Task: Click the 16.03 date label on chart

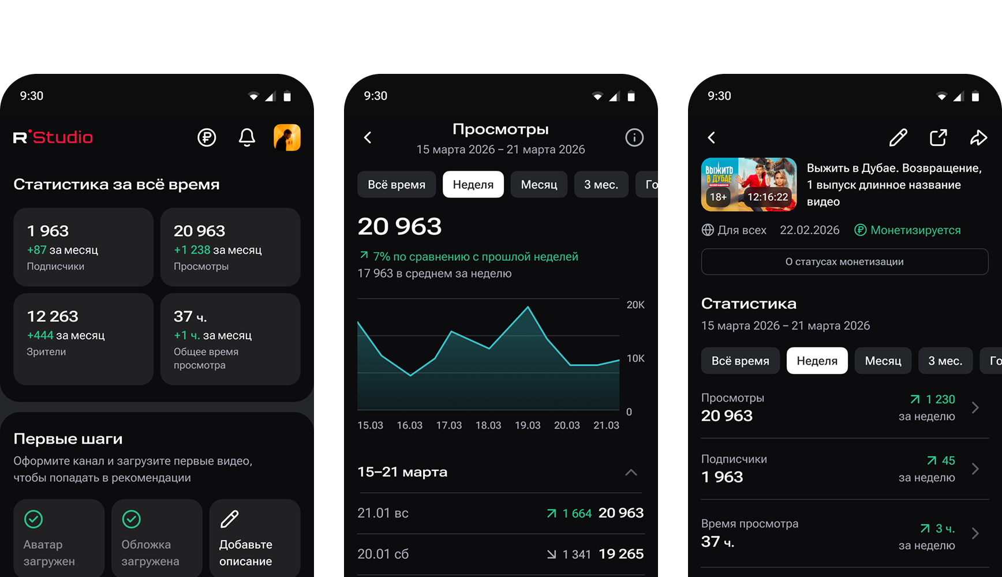Action: point(410,425)
